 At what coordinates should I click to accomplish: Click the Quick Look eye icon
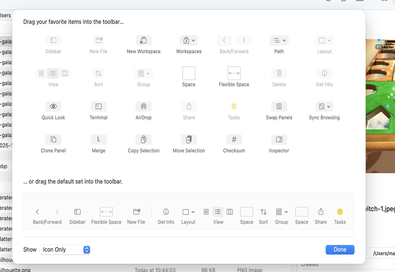point(53,107)
